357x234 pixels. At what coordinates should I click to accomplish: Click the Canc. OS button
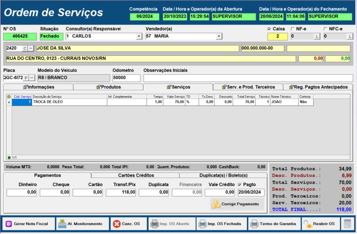129,224
